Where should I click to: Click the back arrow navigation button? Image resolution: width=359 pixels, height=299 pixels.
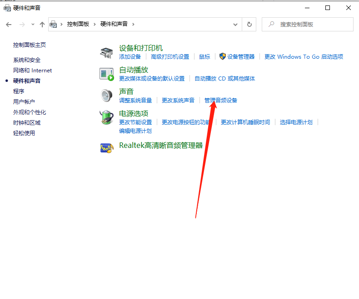[x=9, y=24]
